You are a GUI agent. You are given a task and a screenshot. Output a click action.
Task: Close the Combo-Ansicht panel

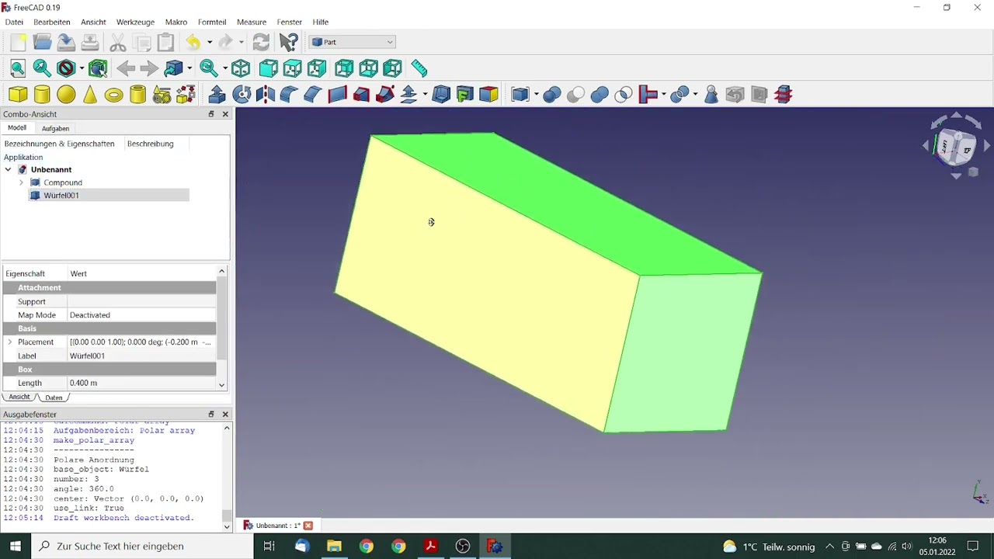[225, 114]
